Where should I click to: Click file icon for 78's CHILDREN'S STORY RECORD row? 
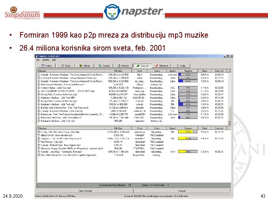(39, 91)
